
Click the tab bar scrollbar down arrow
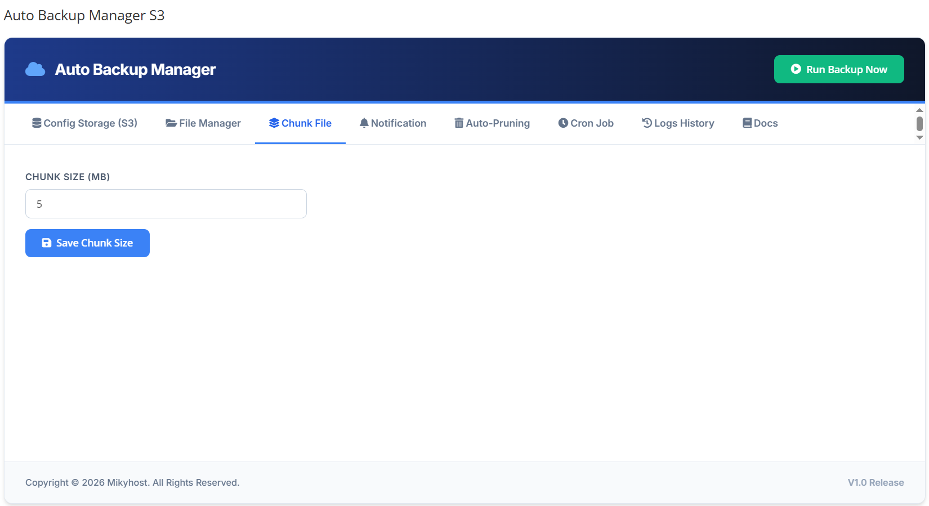coord(919,137)
